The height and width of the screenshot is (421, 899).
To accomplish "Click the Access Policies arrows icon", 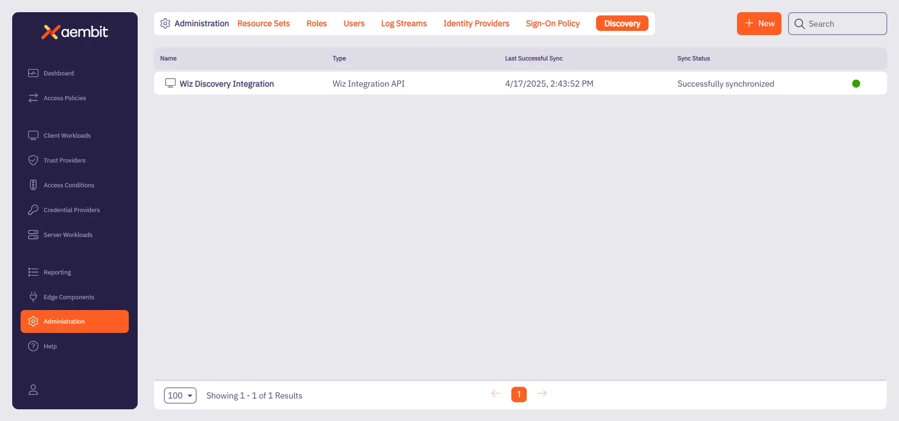I will pos(33,98).
